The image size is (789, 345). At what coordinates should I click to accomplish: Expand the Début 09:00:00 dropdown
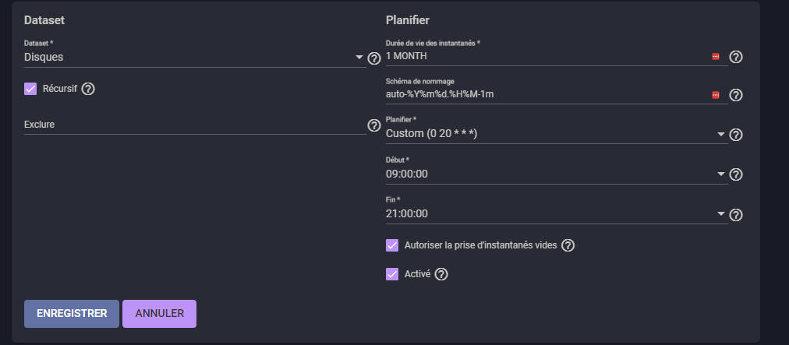coord(557,174)
